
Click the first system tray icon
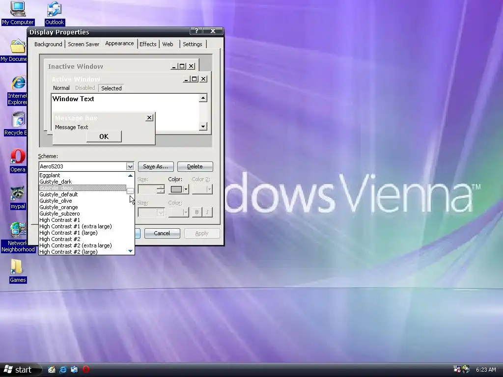tap(457, 369)
